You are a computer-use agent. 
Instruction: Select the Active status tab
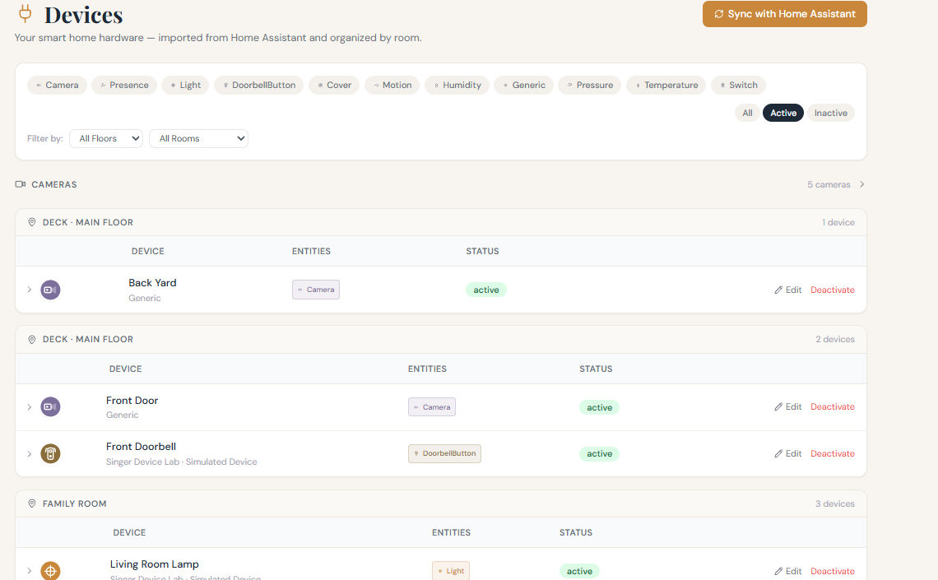(x=783, y=113)
